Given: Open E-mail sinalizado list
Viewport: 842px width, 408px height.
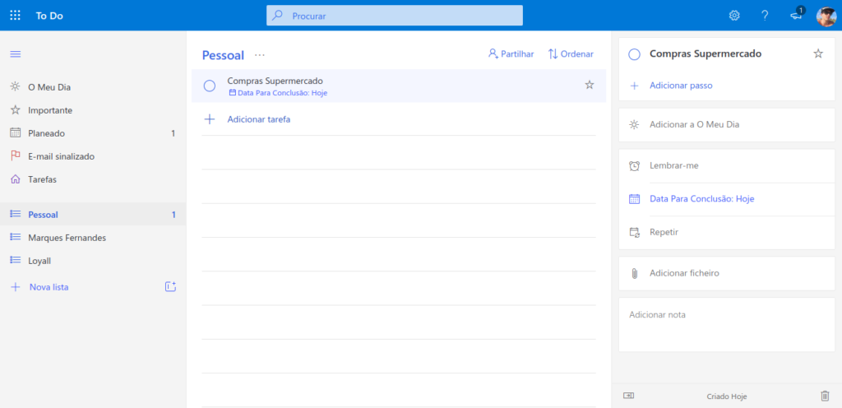Looking at the screenshot, I should click(93, 156).
